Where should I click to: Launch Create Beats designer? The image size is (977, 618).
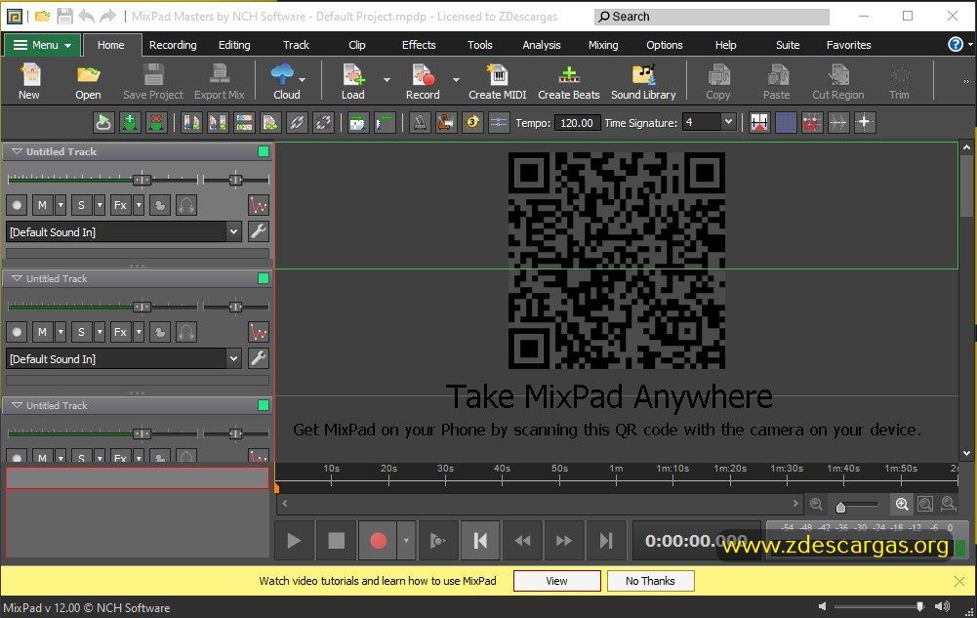point(568,82)
